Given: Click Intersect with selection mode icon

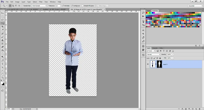Looking at the screenshot, I should click(19, 6).
